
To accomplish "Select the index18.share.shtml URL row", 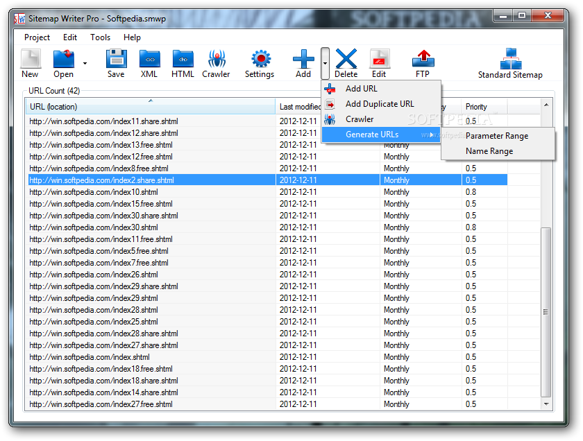I will [x=268, y=381].
